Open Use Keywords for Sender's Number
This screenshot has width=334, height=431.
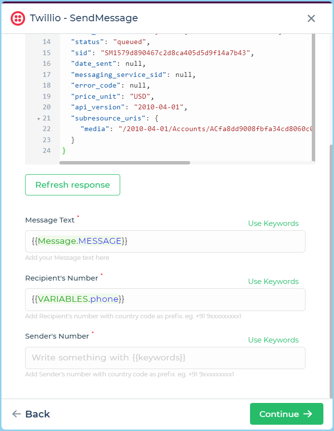pyautogui.click(x=273, y=340)
